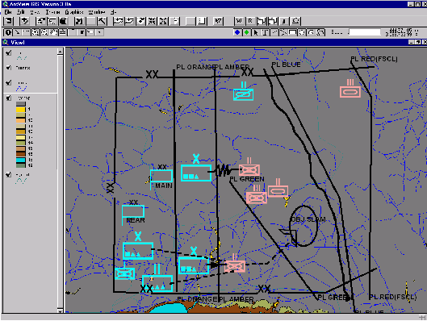The height and width of the screenshot is (321, 427).
Task: Click the Add Theme plus icon
Action: [x=24, y=21]
